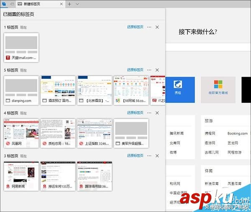Open the 去哪儿网 link
The width and height of the screenshot is (251, 212).
pos(212,152)
